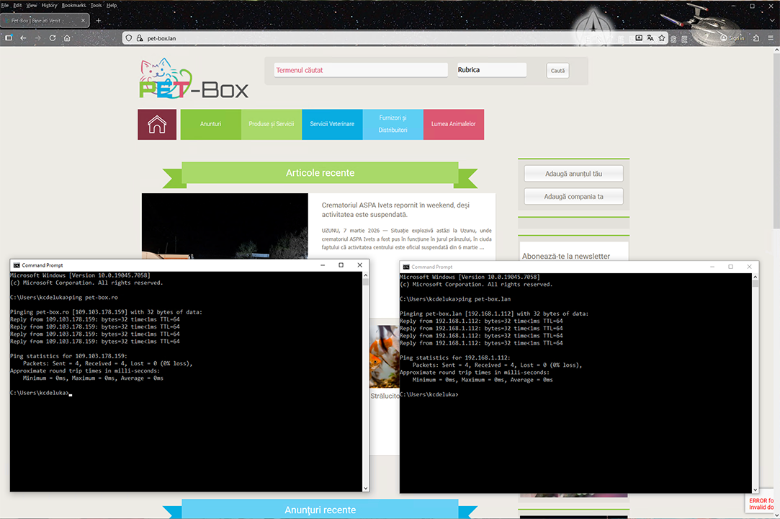Open the Firefox hamburger application menu
Viewport: 780px width, 519px height.
pyautogui.click(x=770, y=38)
